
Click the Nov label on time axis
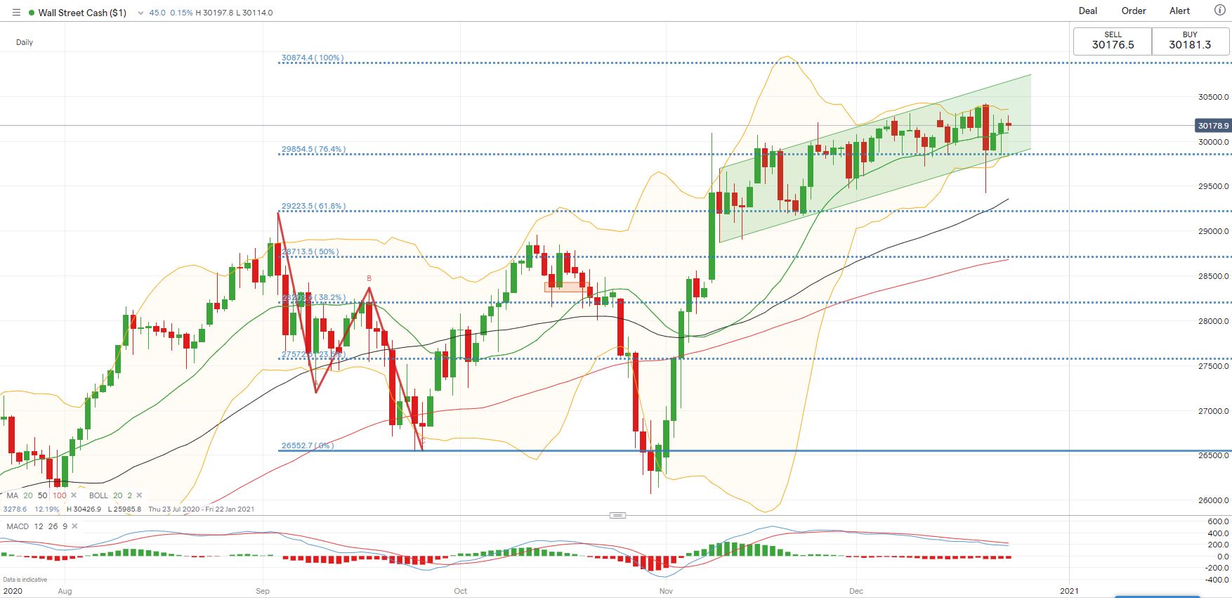click(x=666, y=591)
